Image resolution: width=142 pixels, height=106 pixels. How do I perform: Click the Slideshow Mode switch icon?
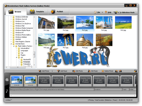(116, 12)
